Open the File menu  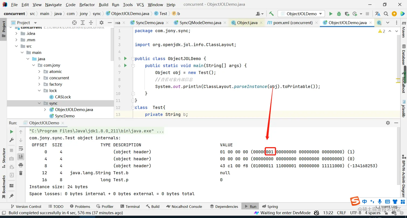tap(14, 5)
